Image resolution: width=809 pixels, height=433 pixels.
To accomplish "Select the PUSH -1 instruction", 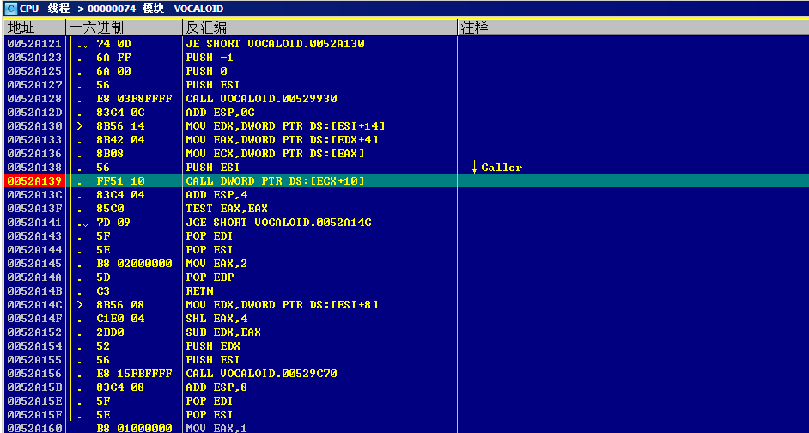I will 210,58.
